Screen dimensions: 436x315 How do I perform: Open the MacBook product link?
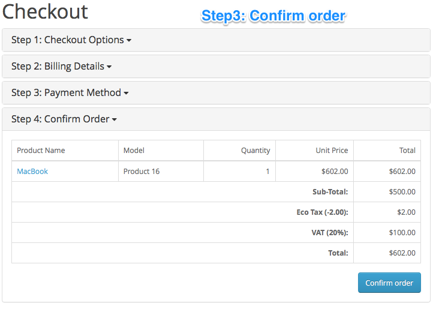coord(32,172)
